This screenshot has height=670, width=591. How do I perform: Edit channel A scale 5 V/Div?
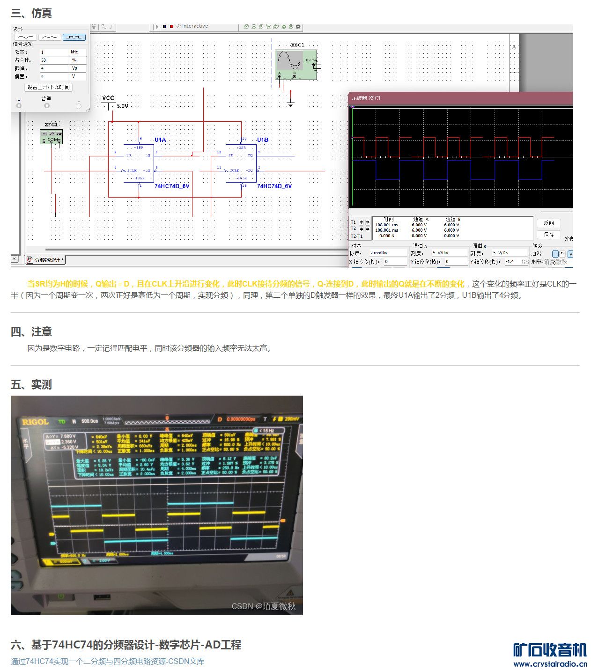coord(450,253)
